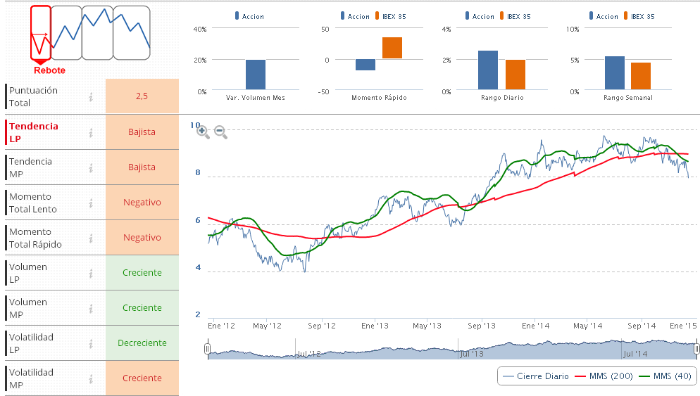The width and height of the screenshot is (700, 396).
Task: Zoom in on the price chart
Action: [x=202, y=131]
